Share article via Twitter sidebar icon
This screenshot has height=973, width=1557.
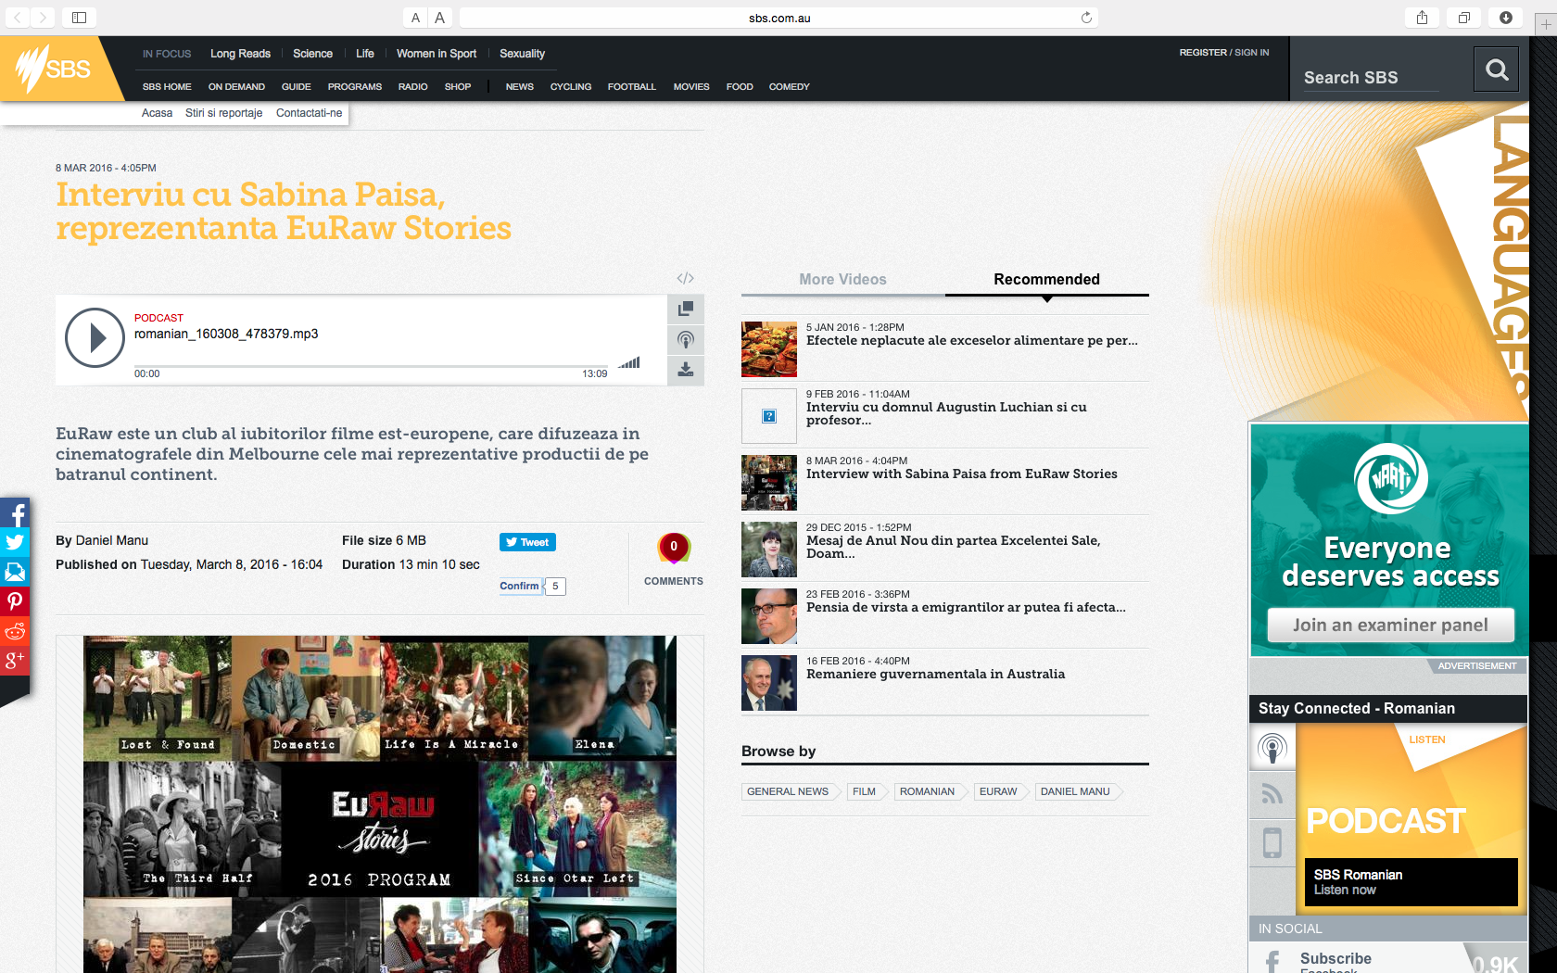[15, 543]
